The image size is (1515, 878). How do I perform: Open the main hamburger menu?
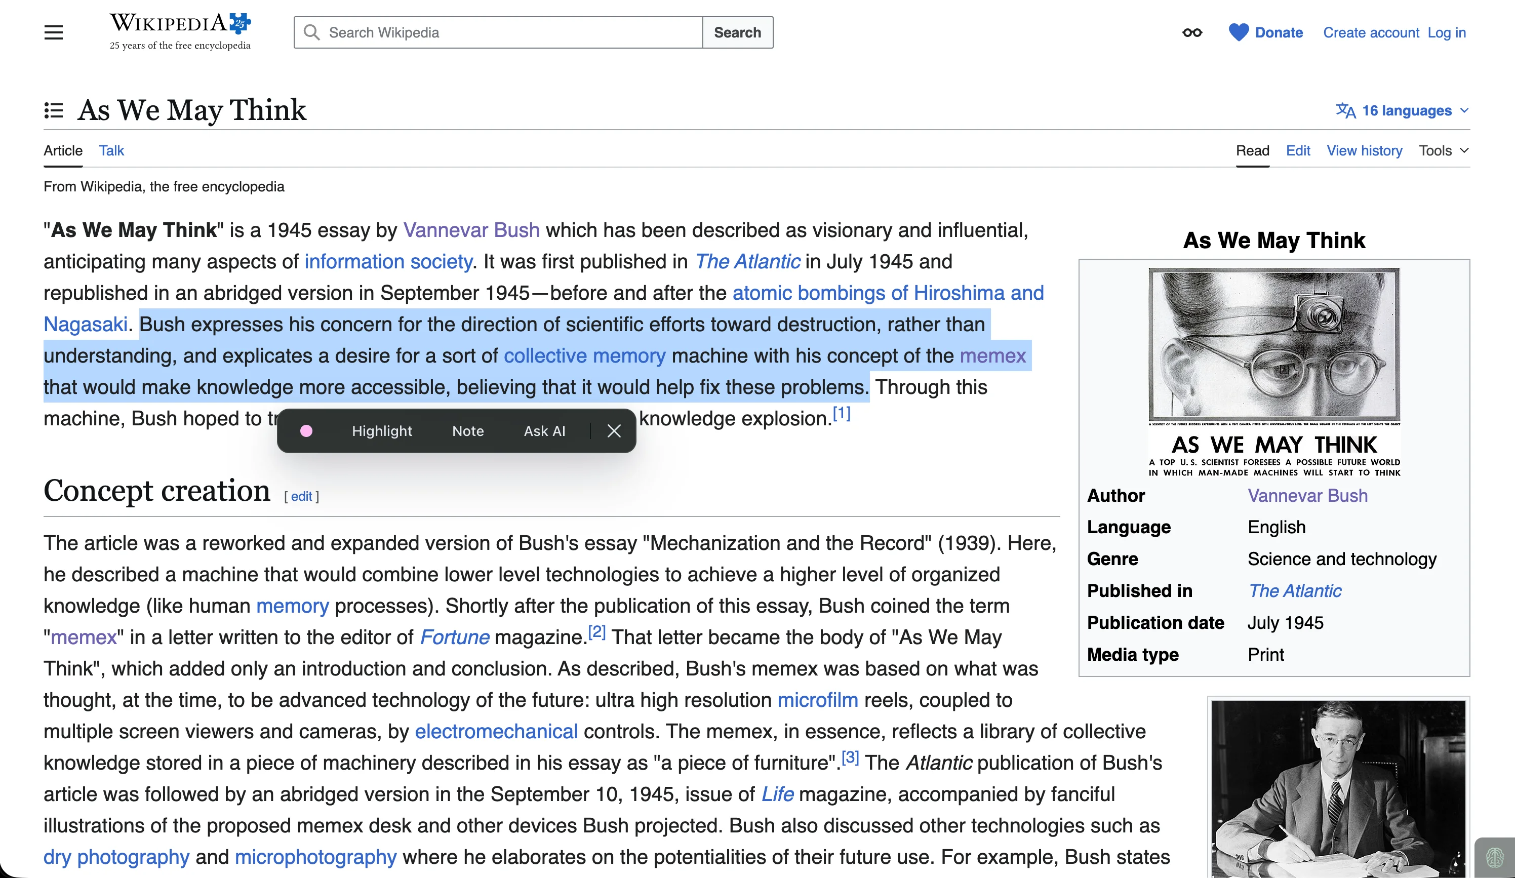pos(54,32)
